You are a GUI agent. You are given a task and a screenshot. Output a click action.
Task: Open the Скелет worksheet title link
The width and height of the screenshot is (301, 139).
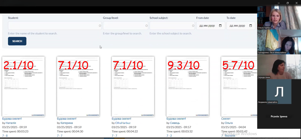[226, 119]
